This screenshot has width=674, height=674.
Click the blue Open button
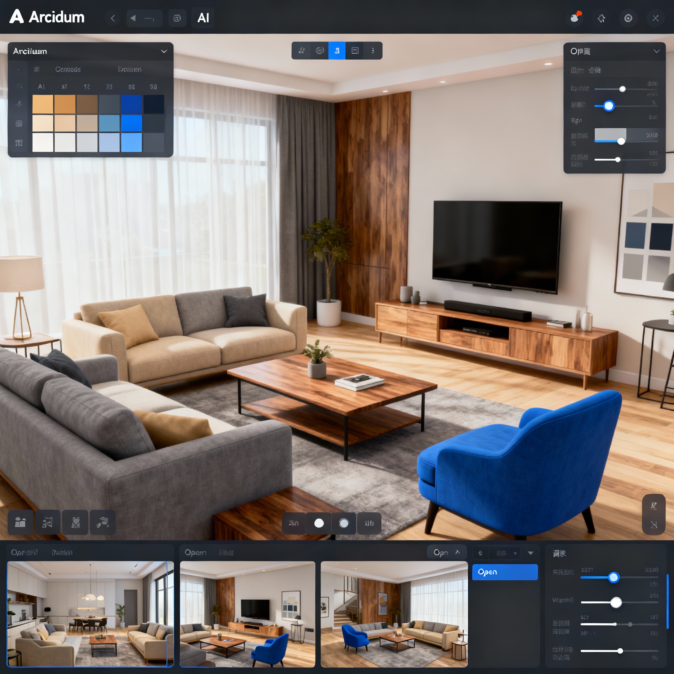coord(505,572)
